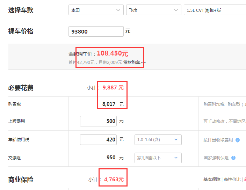Click the 购置税 value 8,017

109,104
